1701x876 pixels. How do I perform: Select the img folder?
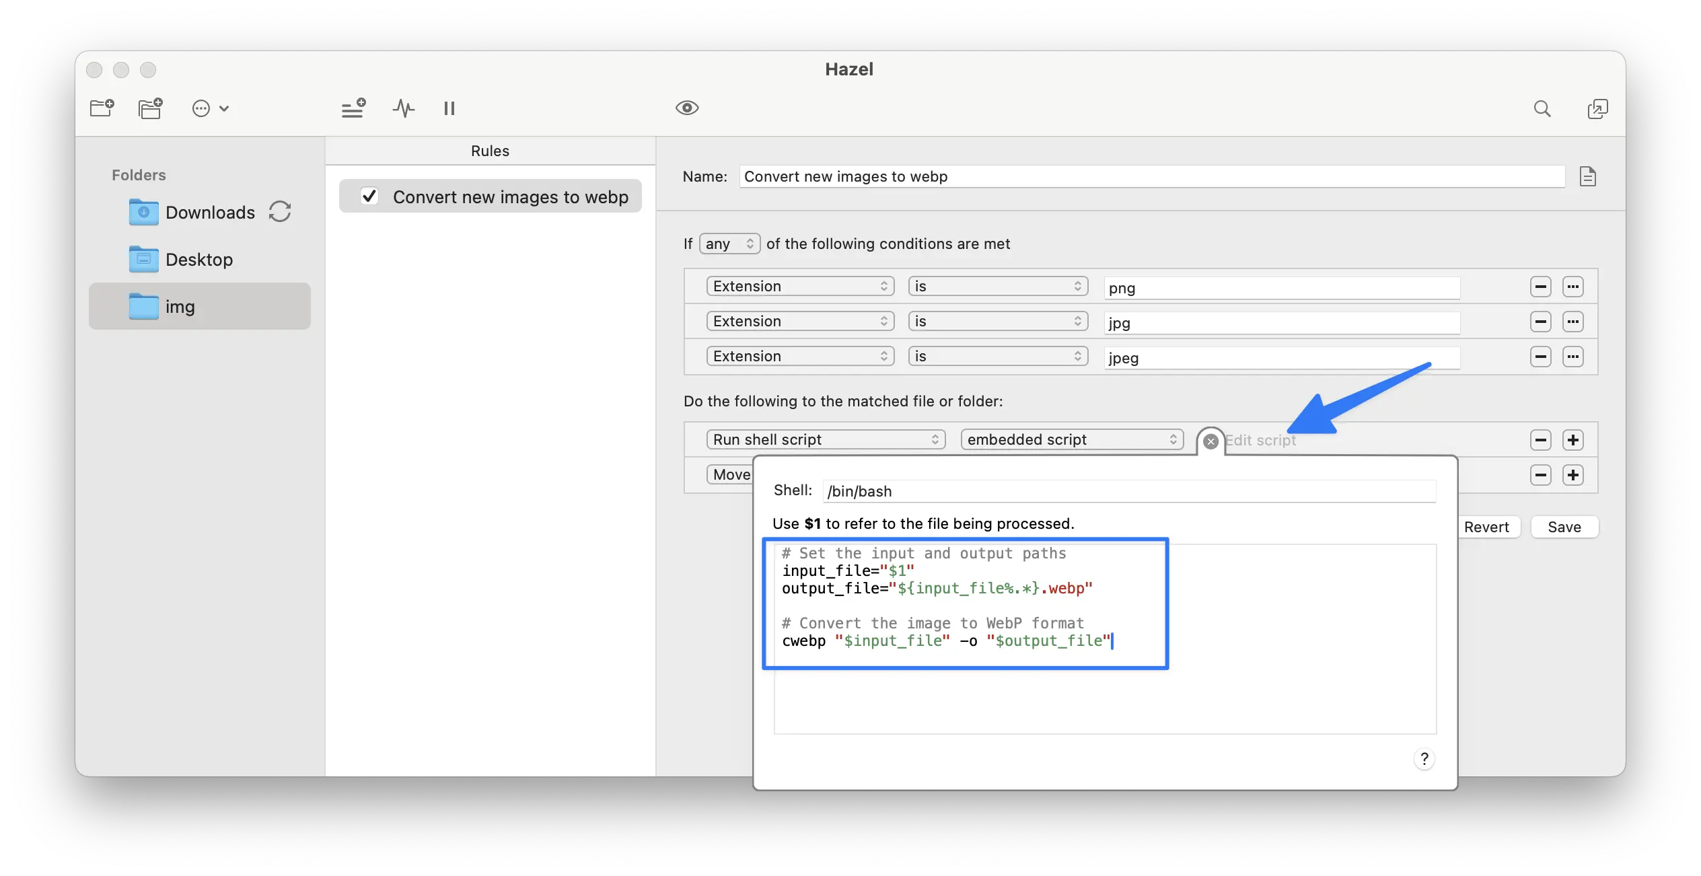pyautogui.click(x=200, y=306)
